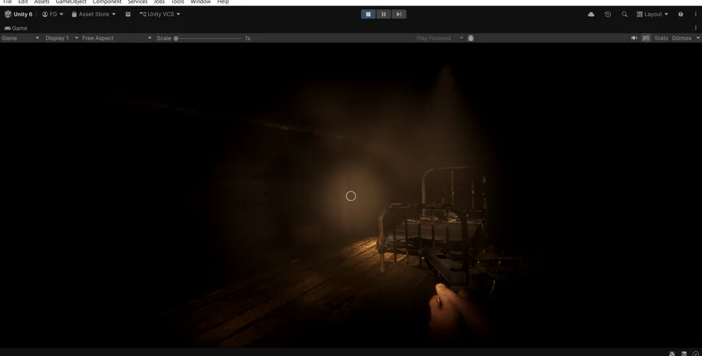Open Unity Cloud services icon

coord(591,14)
